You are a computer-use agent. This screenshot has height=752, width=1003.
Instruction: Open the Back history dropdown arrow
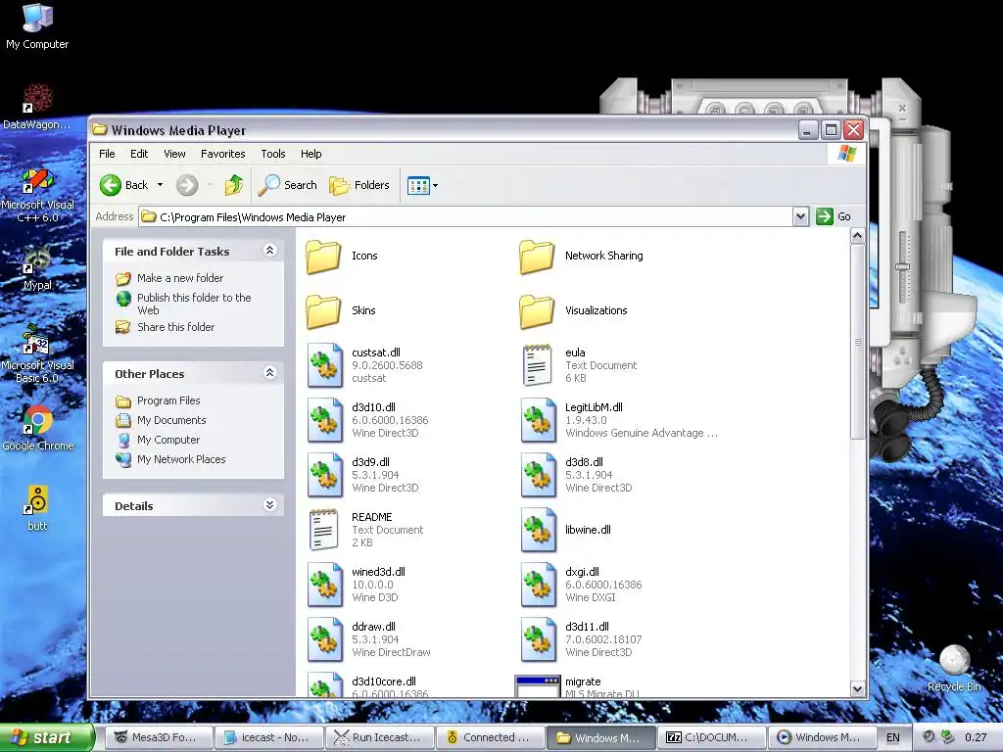(160, 185)
